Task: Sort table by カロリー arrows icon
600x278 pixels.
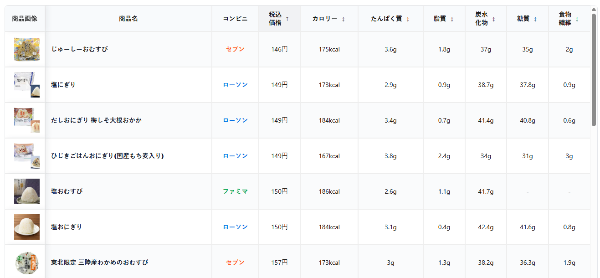Action: click(343, 19)
